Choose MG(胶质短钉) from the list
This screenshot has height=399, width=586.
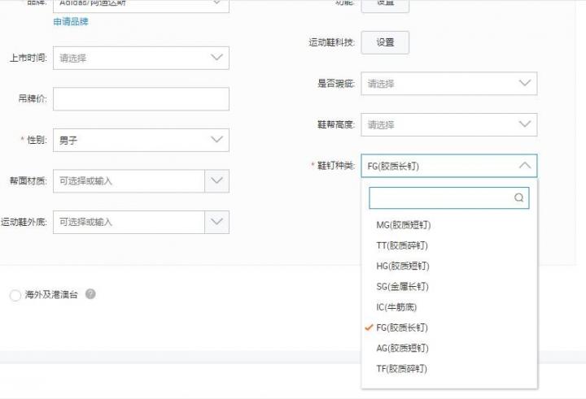(402, 225)
